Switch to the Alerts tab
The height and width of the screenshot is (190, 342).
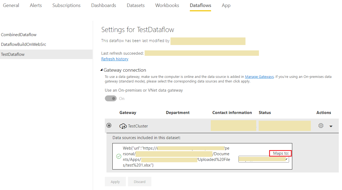pos(36,5)
